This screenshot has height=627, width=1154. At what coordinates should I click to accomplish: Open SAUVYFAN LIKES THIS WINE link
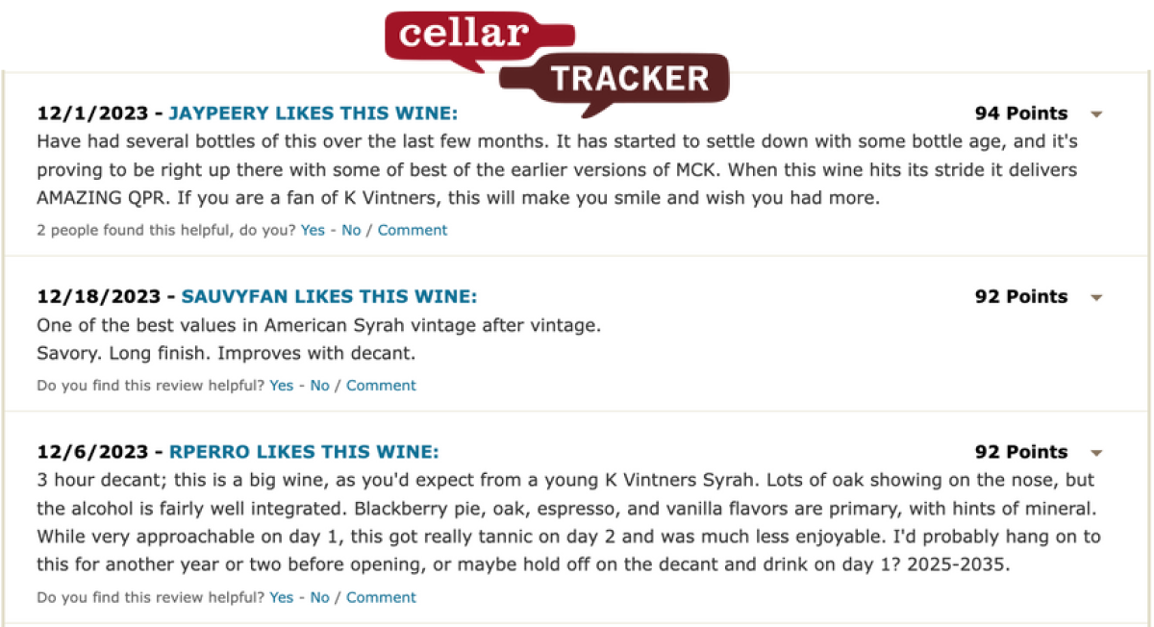(x=329, y=296)
